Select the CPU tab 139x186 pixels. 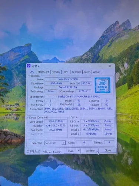pos(32,72)
